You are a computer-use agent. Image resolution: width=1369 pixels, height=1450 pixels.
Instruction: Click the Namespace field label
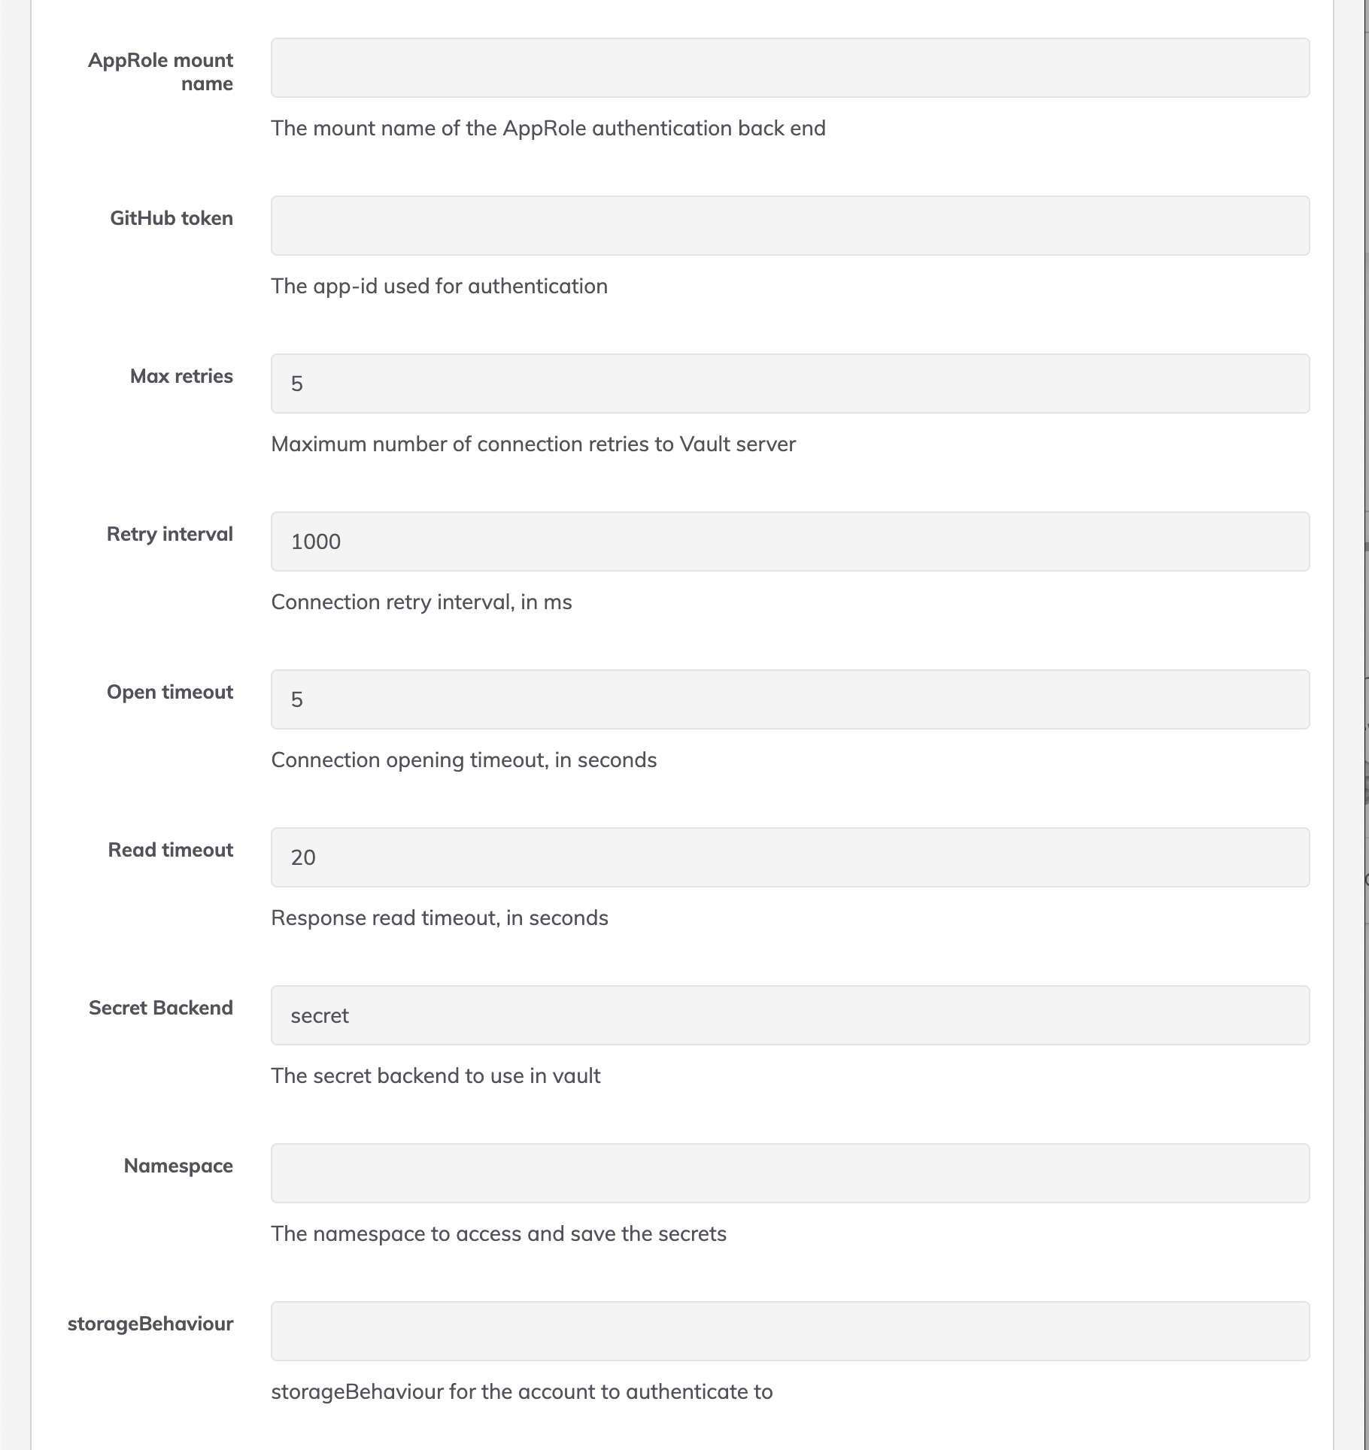click(x=178, y=1166)
